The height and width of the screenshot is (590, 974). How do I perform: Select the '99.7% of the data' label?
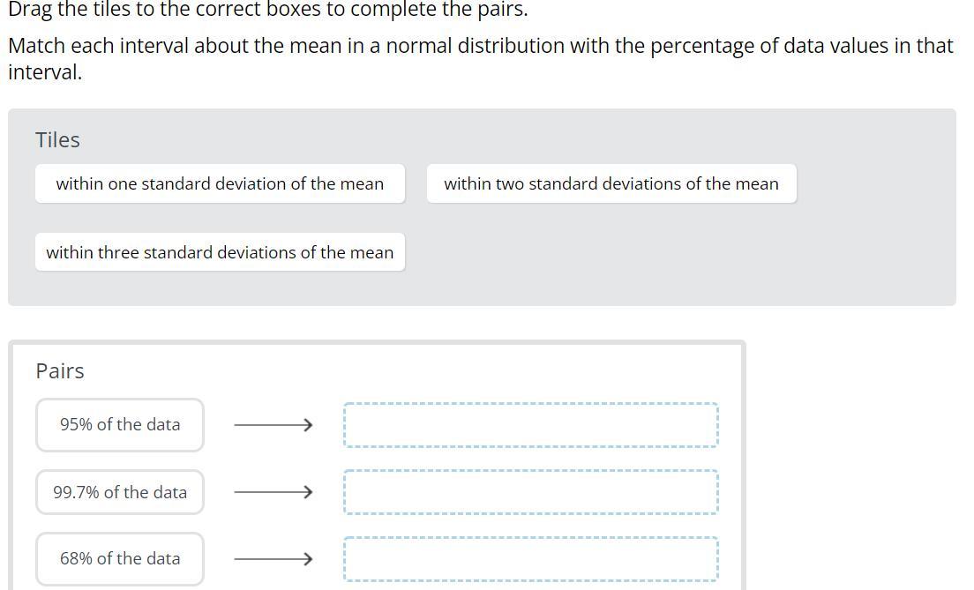(x=120, y=492)
